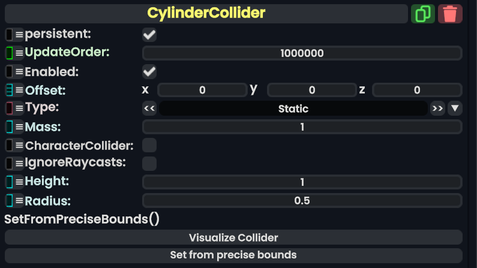Click the green duplicate component icon
477x268 pixels.
[x=423, y=13]
